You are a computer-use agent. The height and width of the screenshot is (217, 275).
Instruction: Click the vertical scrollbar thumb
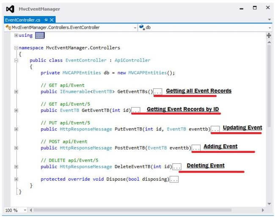pos(269,86)
